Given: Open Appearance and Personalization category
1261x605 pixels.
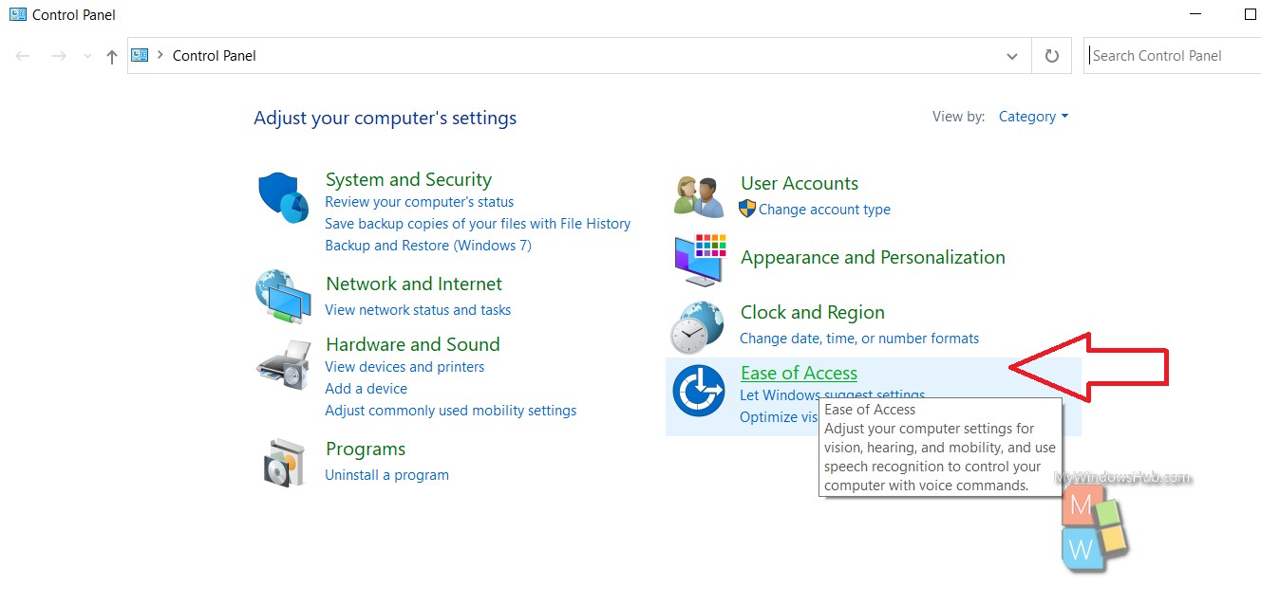Looking at the screenshot, I should [x=873, y=257].
